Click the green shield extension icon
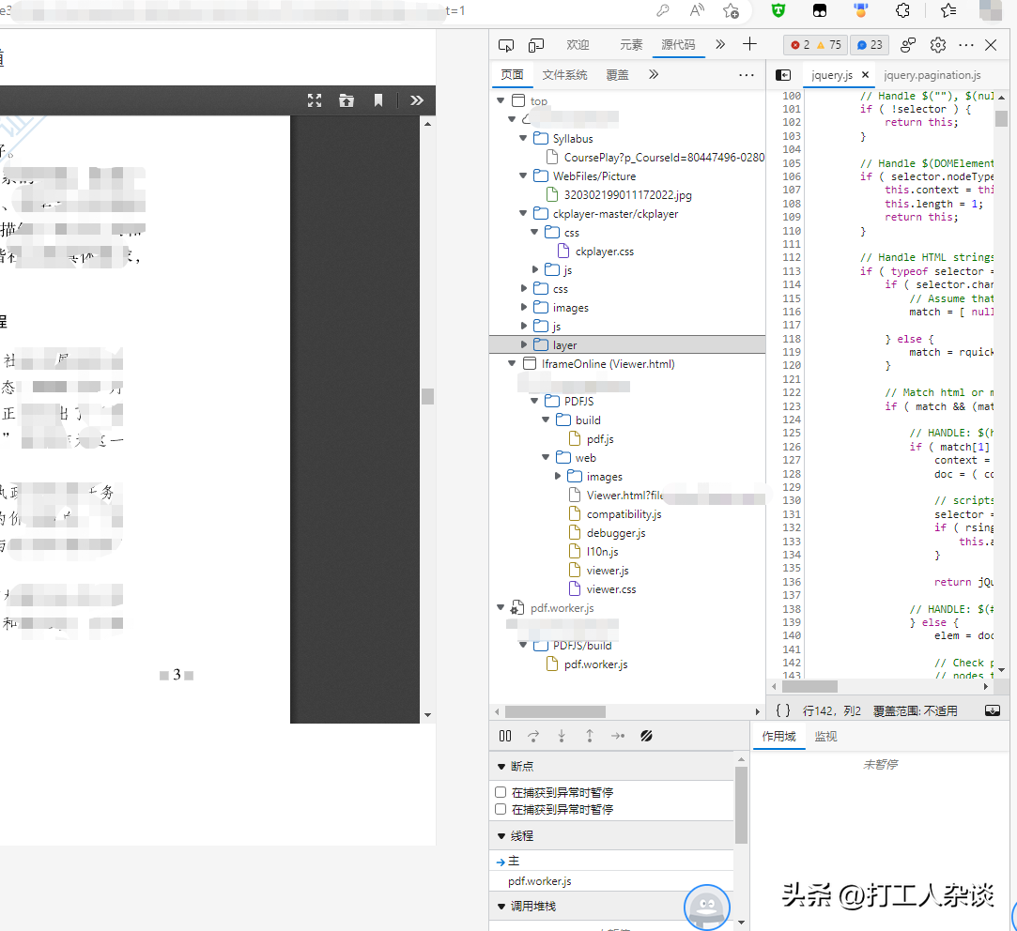This screenshot has width=1017, height=931. pyautogui.click(x=778, y=10)
